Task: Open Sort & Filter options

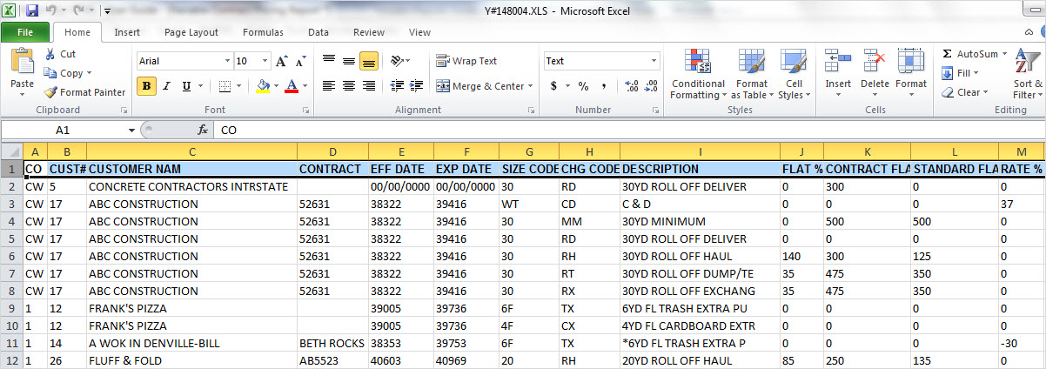Action: 1029,75
